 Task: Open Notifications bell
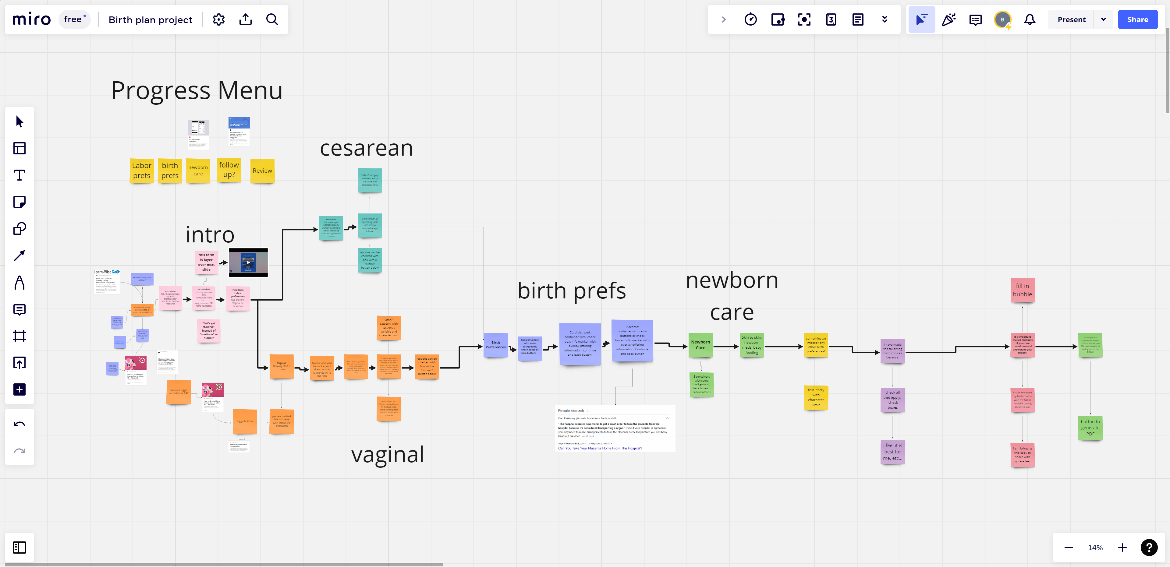pyautogui.click(x=1030, y=19)
